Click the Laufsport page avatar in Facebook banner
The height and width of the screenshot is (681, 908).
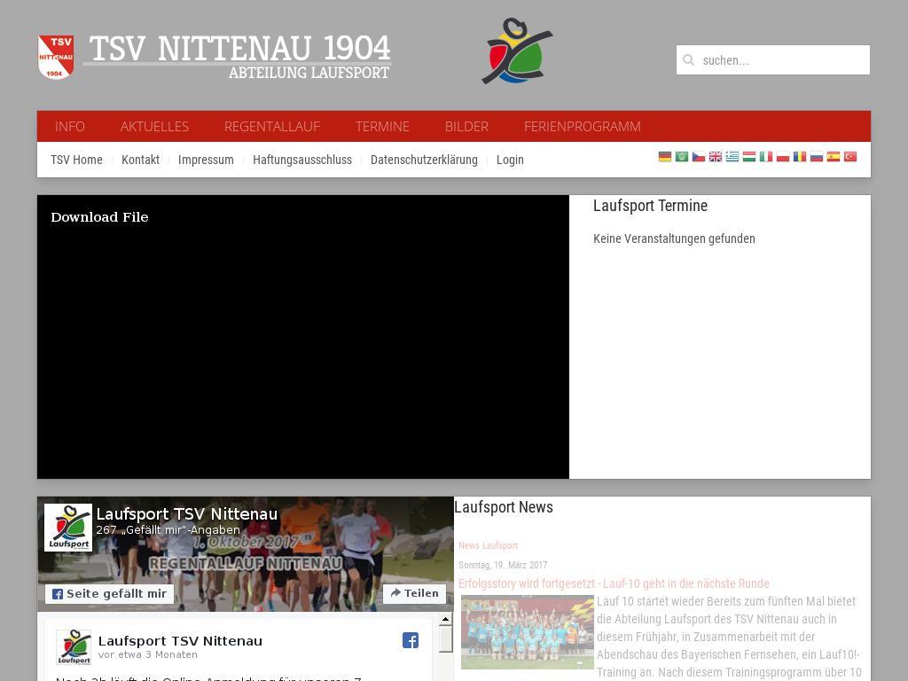(x=68, y=528)
